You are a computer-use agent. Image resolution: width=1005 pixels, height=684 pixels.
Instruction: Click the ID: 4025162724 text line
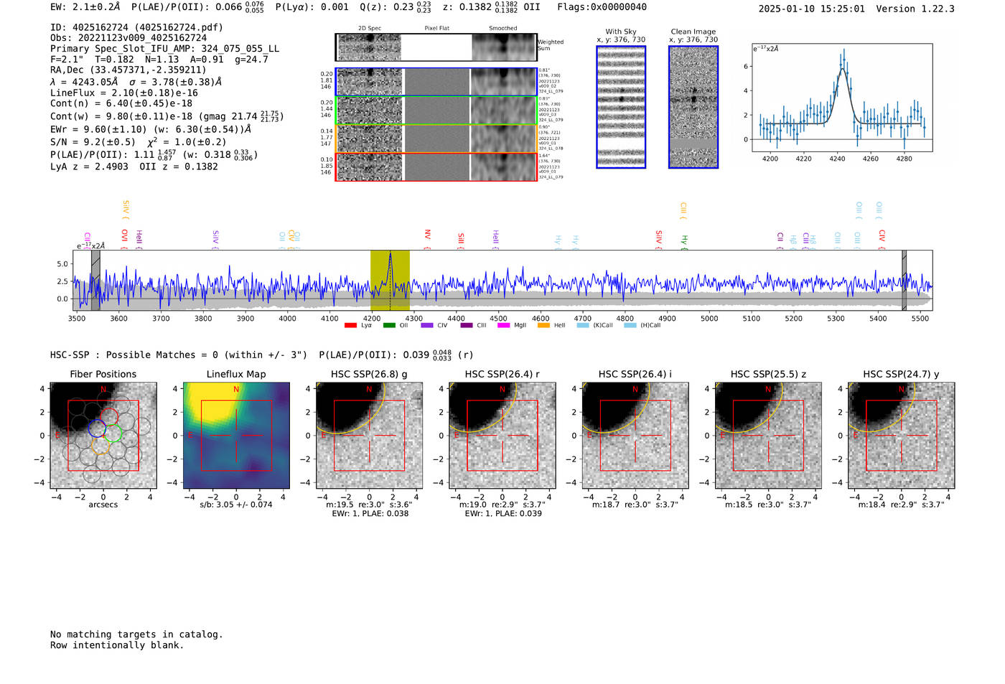[x=136, y=27]
